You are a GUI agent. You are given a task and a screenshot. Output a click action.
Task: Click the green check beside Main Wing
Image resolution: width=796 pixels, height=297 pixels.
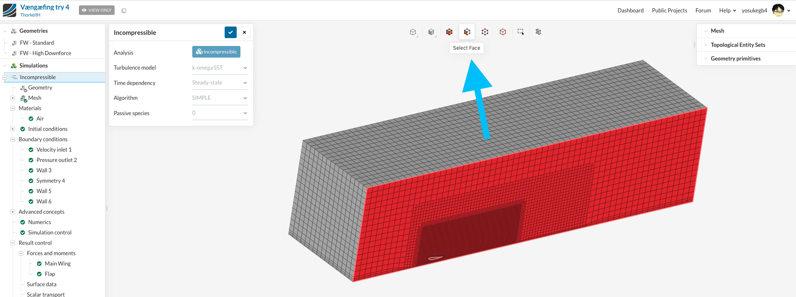pos(39,264)
